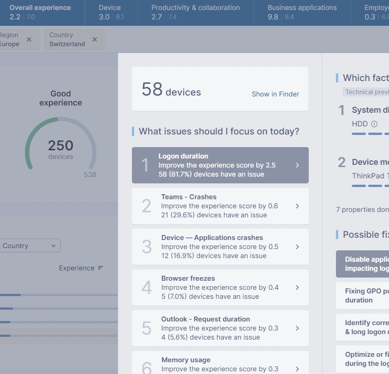Select Disable applications possible fix button
This screenshot has width=389, height=374.
coord(362,264)
